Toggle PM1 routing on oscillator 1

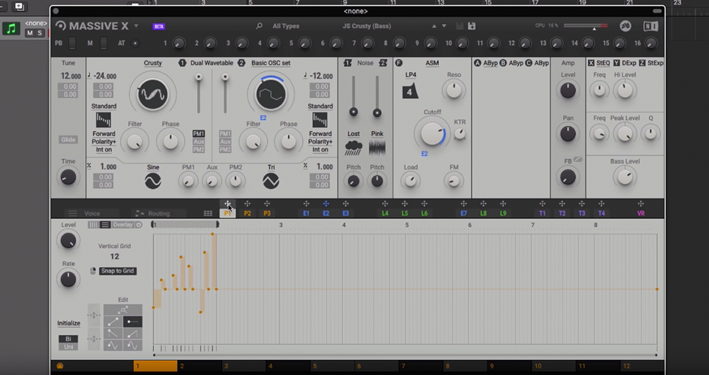point(198,134)
